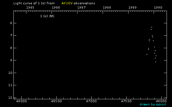
Task: Click the 'S Scl (M)' star label
Action: click(x=47, y=16)
